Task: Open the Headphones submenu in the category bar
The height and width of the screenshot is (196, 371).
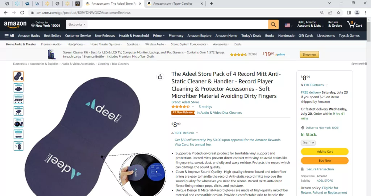Action: (x=76, y=44)
